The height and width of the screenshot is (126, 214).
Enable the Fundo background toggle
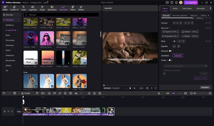[170, 60]
